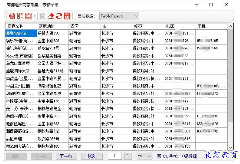Click the table layout toolbar icon
The height and width of the screenshot is (164, 240).
pos(28,16)
